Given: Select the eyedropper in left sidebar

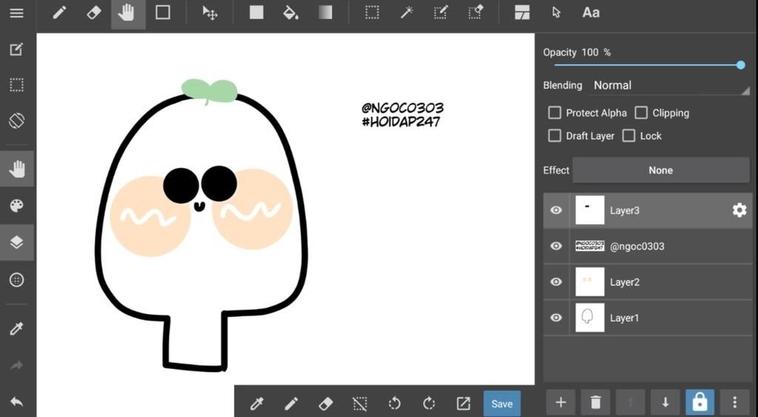Looking at the screenshot, I should click(17, 329).
